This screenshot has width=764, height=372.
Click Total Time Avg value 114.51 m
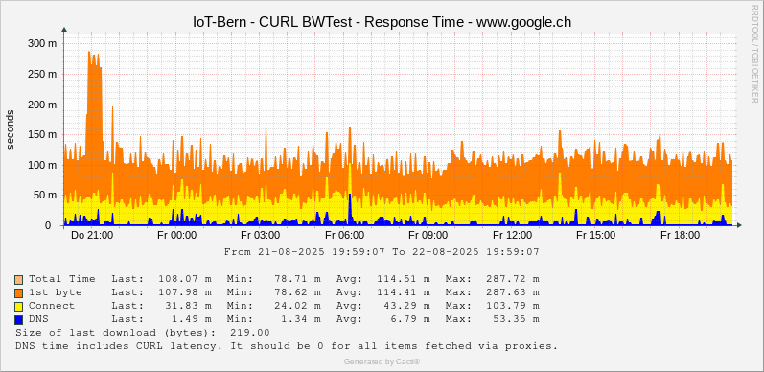404,279
